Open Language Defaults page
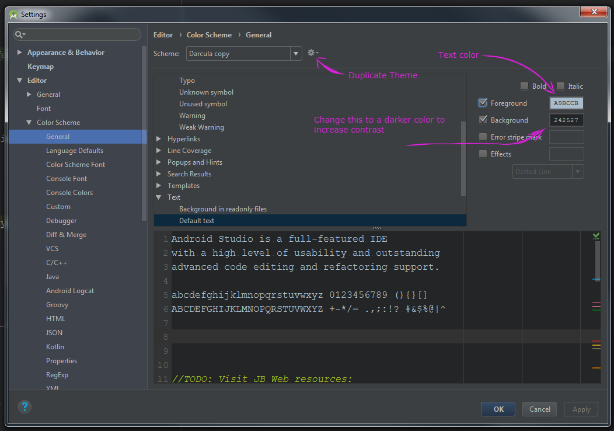 (x=75, y=151)
